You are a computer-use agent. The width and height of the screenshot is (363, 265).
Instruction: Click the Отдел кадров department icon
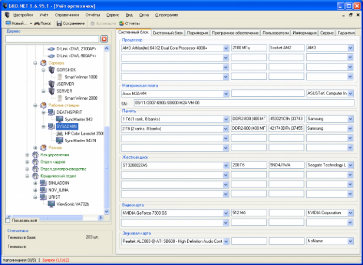(x=35, y=162)
